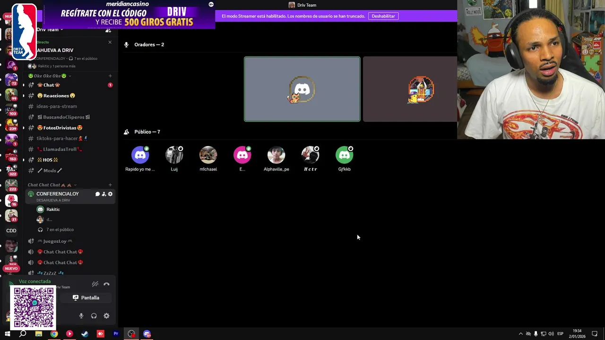Collapse the Oke Oke Oke category
The image size is (605, 340).
pos(50,76)
